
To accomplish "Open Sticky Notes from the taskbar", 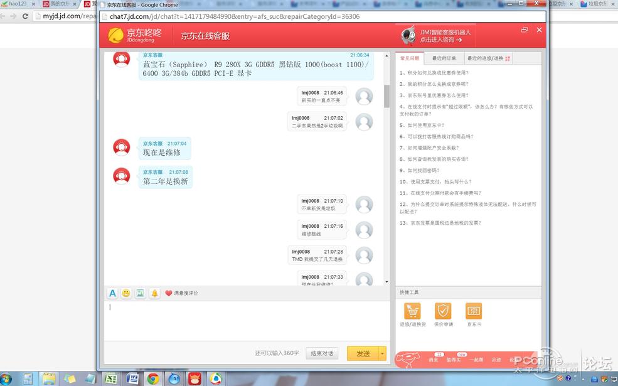I will tap(70, 379).
